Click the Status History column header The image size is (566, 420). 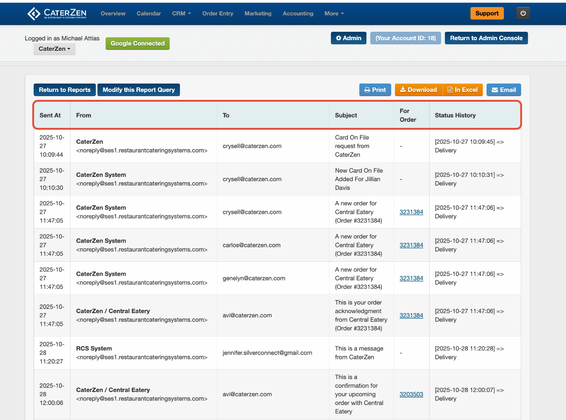coord(475,115)
